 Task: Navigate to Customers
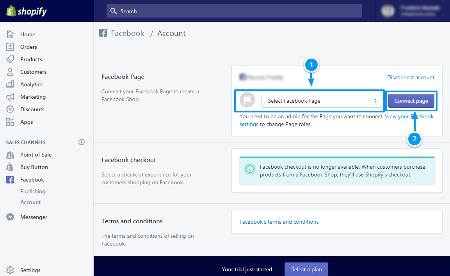33,72
